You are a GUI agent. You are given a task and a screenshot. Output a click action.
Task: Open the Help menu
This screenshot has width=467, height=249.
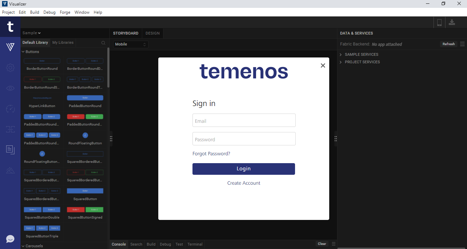point(98,12)
